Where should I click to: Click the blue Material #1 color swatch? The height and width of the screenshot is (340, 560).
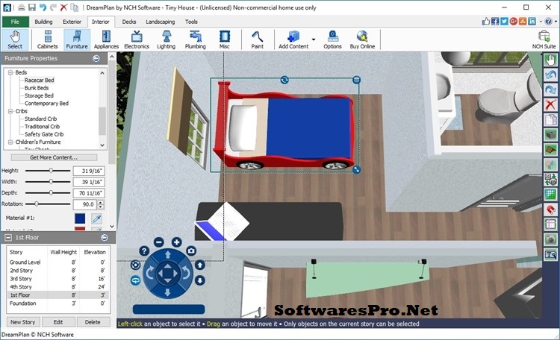80,218
